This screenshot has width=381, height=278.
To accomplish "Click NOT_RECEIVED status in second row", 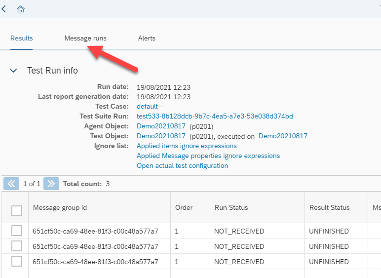I will coord(239,246).
